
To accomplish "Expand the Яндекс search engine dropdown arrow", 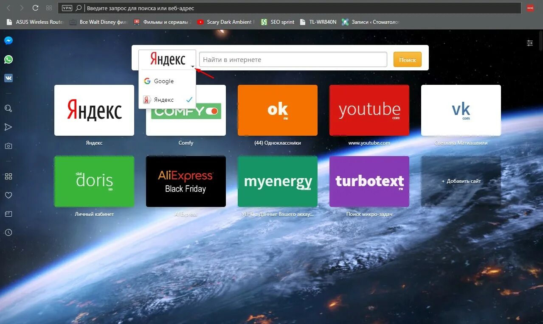I will click(193, 67).
